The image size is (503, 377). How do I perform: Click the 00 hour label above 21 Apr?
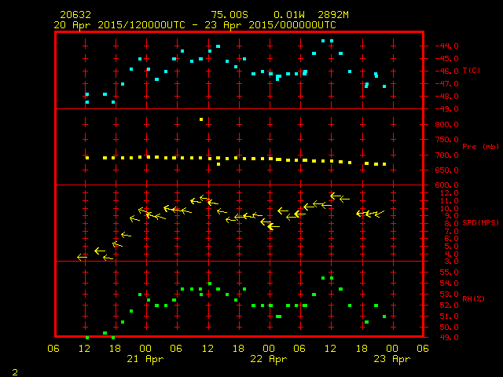pos(145,349)
